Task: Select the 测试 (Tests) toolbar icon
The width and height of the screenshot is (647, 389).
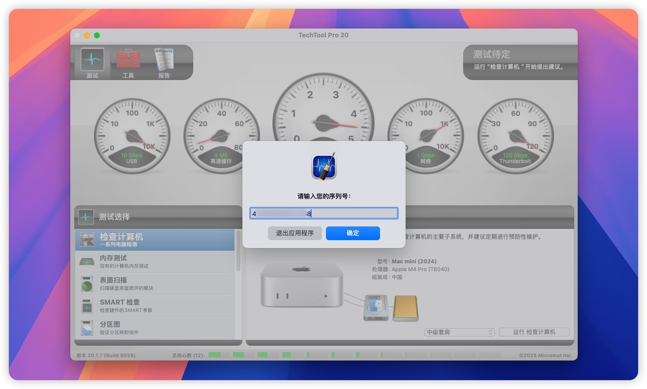Action: click(x=92, y=63)
